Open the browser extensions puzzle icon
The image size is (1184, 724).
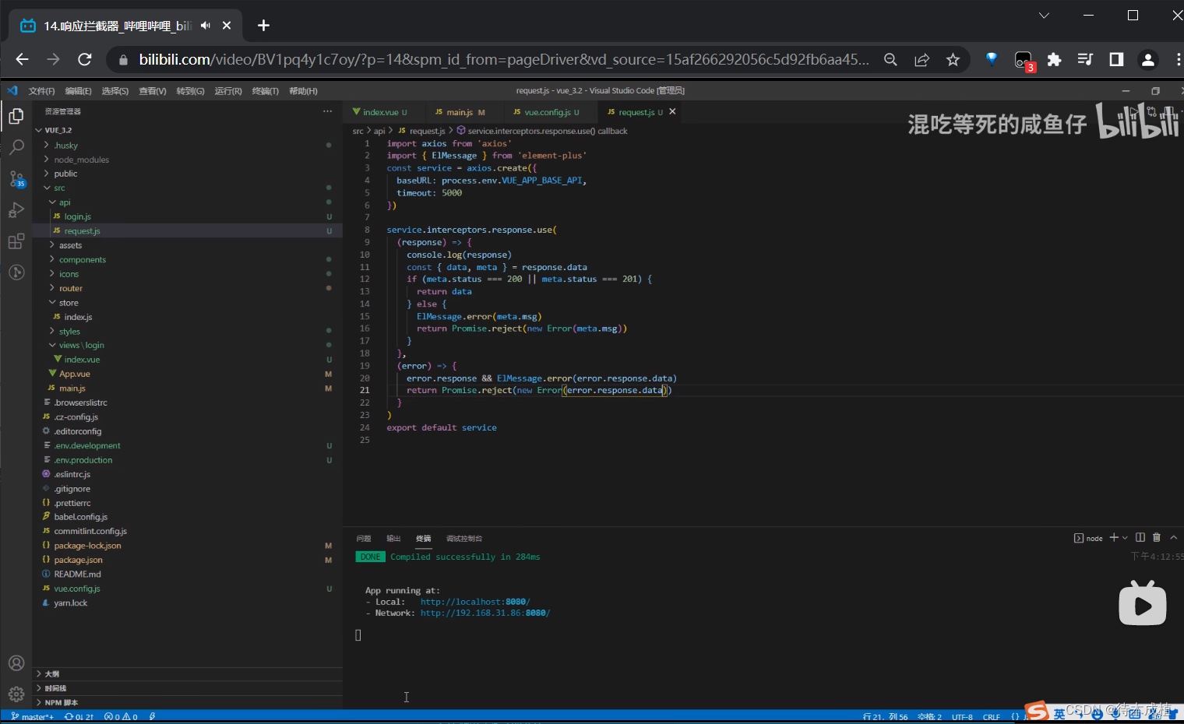[1054, 60]
